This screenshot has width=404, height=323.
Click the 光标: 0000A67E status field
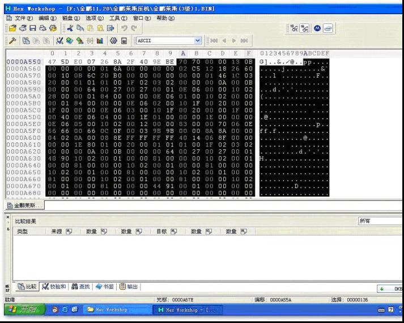(175, 300)
